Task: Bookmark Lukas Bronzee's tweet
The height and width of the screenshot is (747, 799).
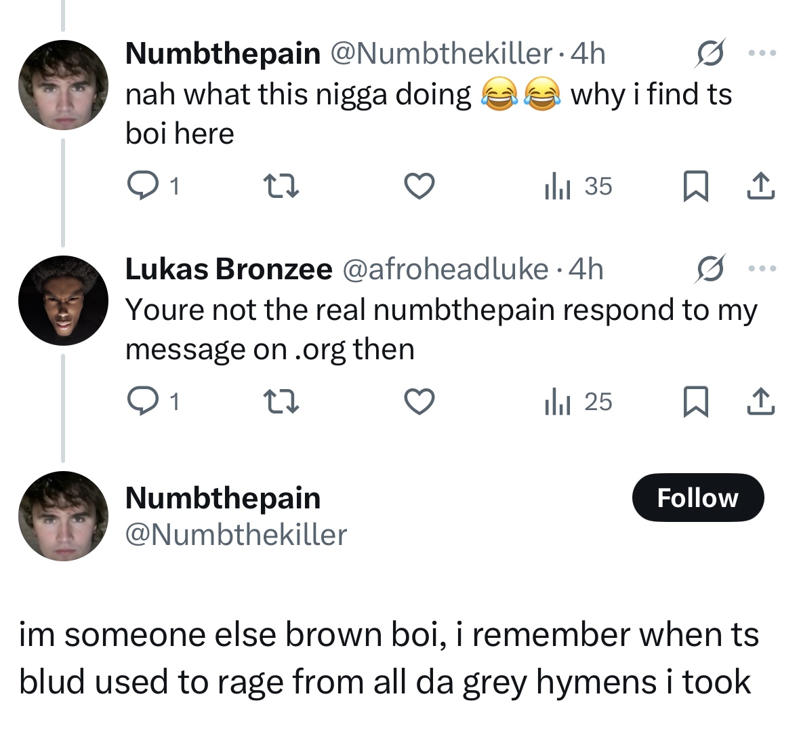Action: 695,401
